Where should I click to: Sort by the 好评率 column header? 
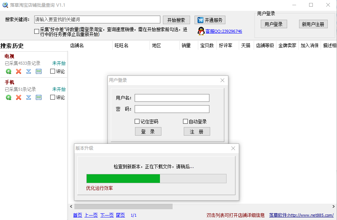click(x=228, y=45)
